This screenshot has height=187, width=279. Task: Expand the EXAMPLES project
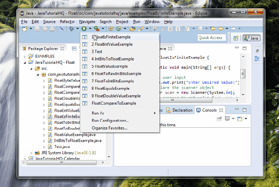pos(25,57)
